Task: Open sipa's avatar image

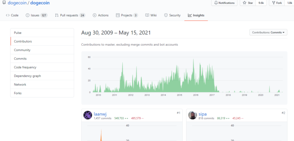Action: click(x=192, y=115)
